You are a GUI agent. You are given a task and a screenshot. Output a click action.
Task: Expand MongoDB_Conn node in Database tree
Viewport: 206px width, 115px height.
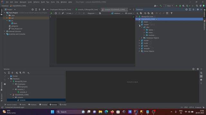pyautogui.click(x=137, y=17)
